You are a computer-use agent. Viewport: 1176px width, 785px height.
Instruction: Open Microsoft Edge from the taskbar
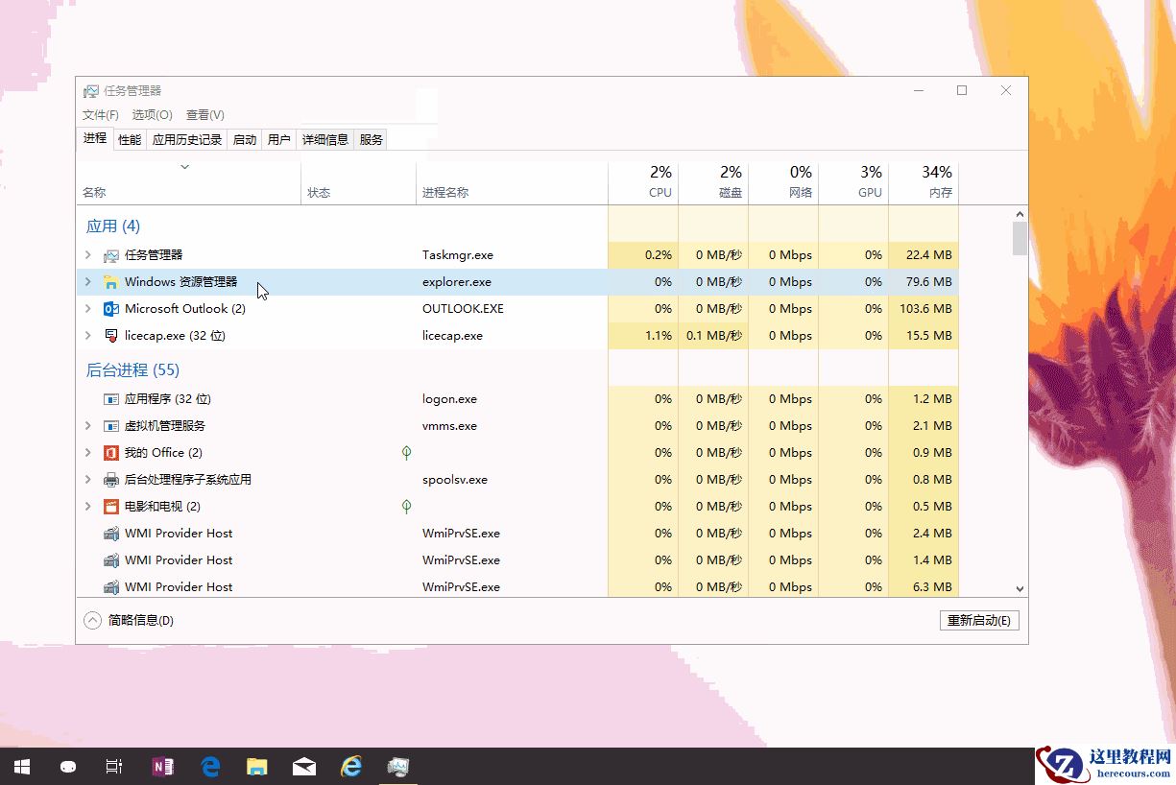click(x=209, y=766)
